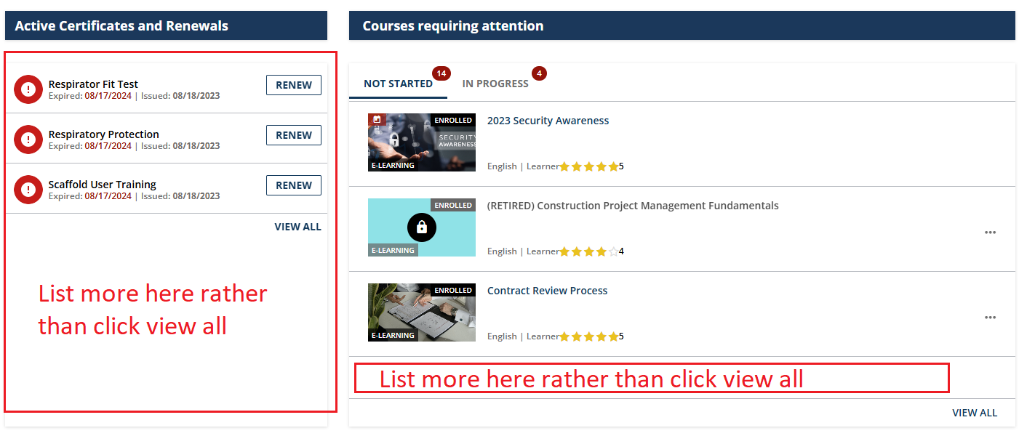Click the Contract Review Process thumbnail

coord(422,312)
